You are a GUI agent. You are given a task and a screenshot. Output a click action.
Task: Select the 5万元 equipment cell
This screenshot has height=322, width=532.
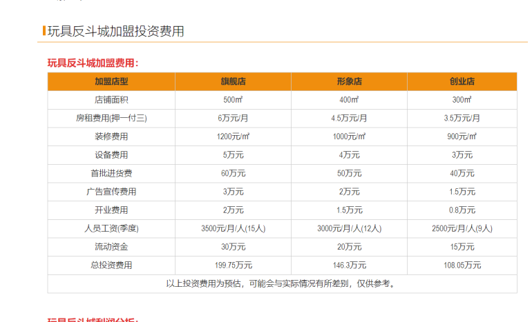[233, 155]
